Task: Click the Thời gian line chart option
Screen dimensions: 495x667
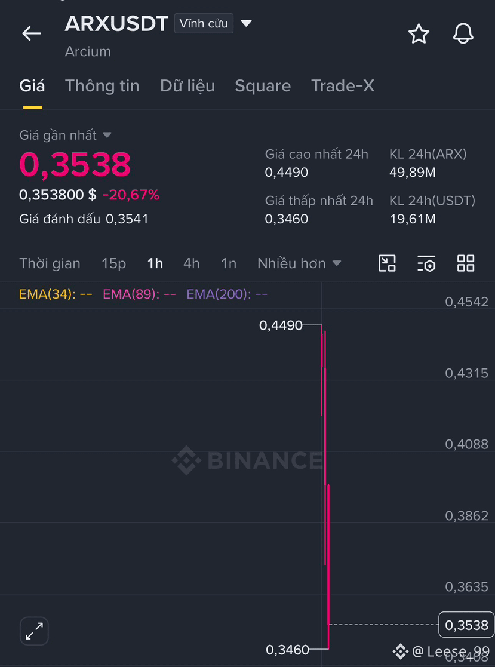Action: click(x=50, y=264)
